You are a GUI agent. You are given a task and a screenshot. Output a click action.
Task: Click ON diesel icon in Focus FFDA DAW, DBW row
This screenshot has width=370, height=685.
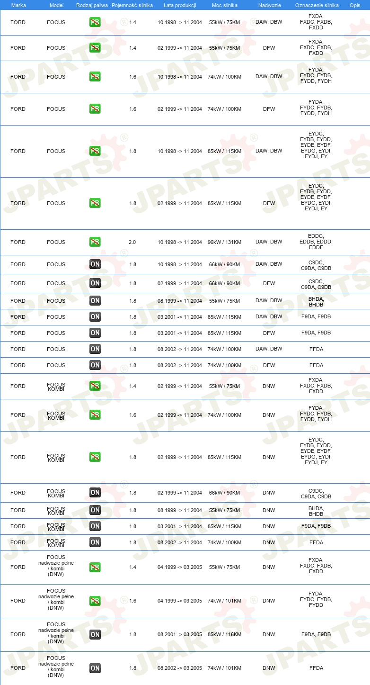pos(95,349)
